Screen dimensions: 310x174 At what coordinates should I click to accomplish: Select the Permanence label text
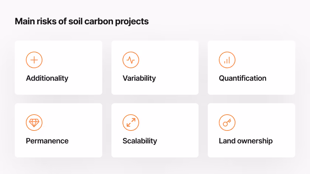47,141
